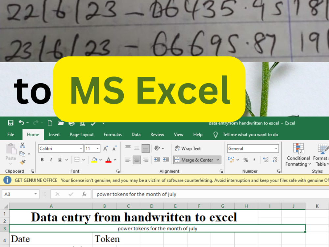Open the Data ribbon tab
329x247 pixels.
(x=136, y=134)
